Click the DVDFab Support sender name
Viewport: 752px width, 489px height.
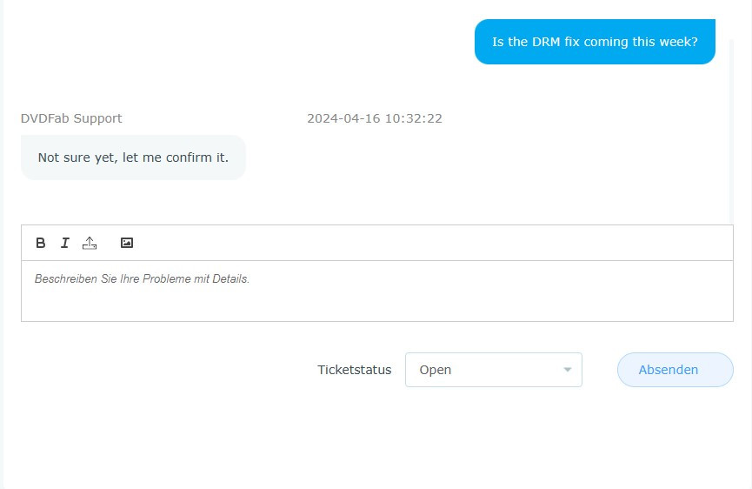[71, 118]
